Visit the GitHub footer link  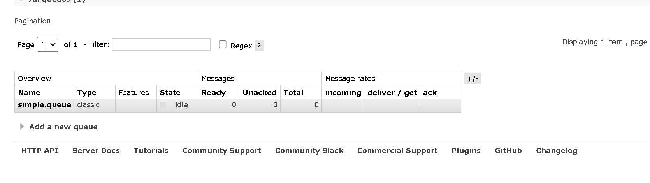(x=508, y=151)
